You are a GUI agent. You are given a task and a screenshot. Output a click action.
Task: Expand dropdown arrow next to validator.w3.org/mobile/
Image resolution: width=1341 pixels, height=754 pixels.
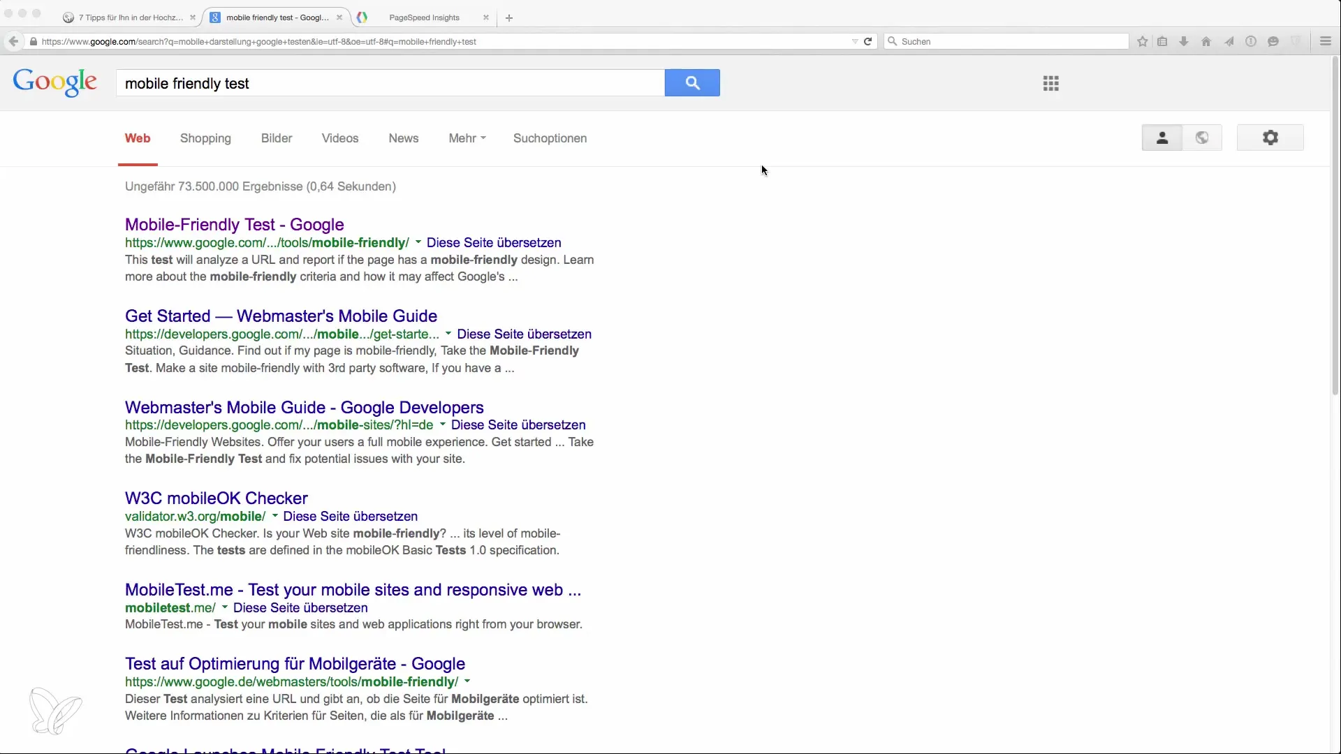[x=274, y=516]
